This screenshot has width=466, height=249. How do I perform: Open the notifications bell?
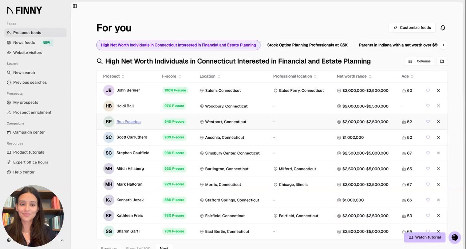point(443,28)
